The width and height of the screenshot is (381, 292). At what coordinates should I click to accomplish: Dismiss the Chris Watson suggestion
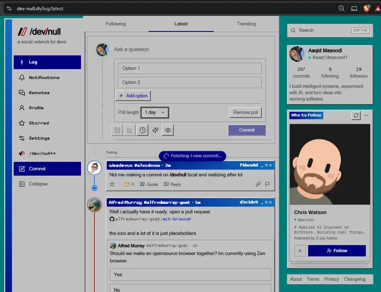coord(300,251)
